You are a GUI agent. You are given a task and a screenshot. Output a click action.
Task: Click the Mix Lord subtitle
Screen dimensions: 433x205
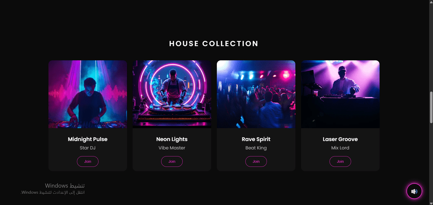click(x=340, y=148)
